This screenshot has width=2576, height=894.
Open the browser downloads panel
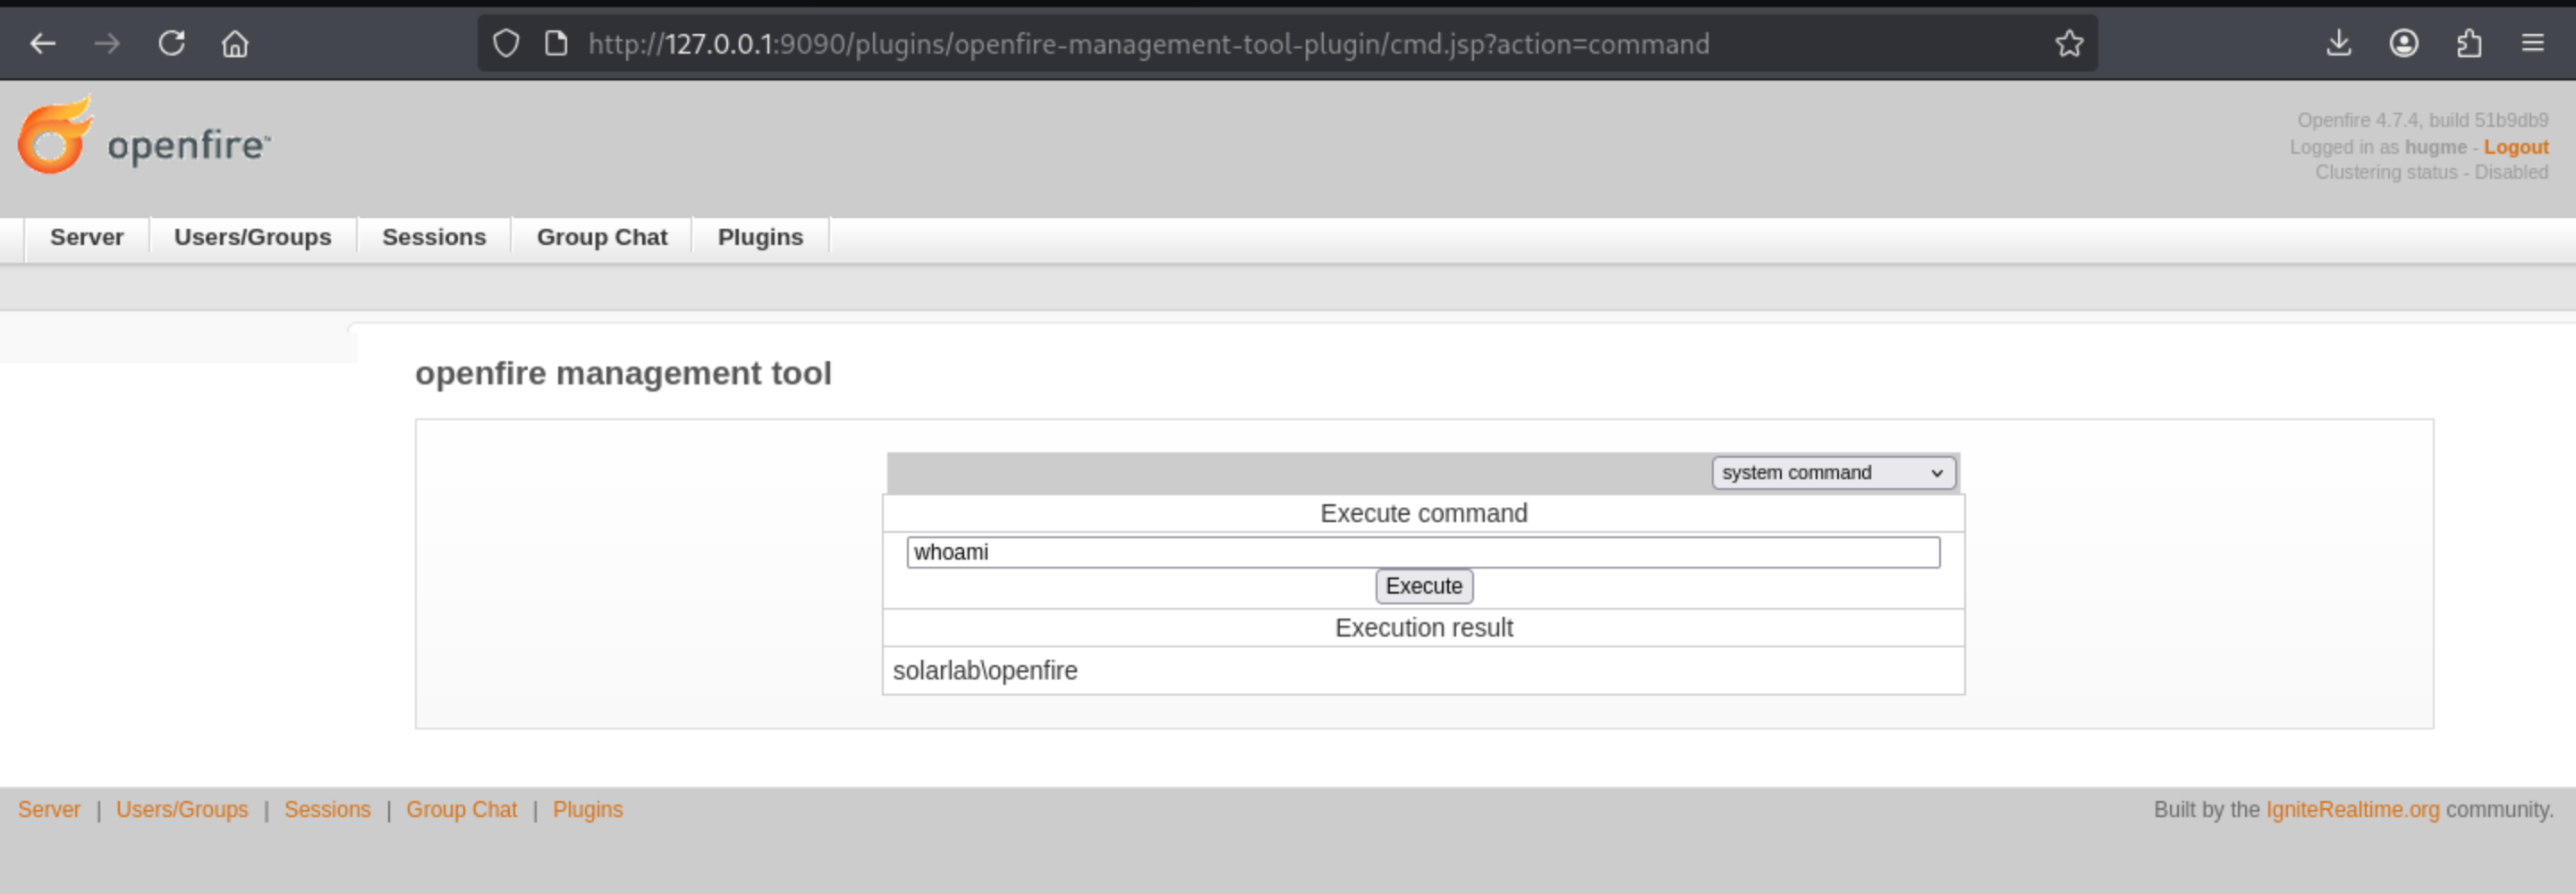coord(2338,44)
